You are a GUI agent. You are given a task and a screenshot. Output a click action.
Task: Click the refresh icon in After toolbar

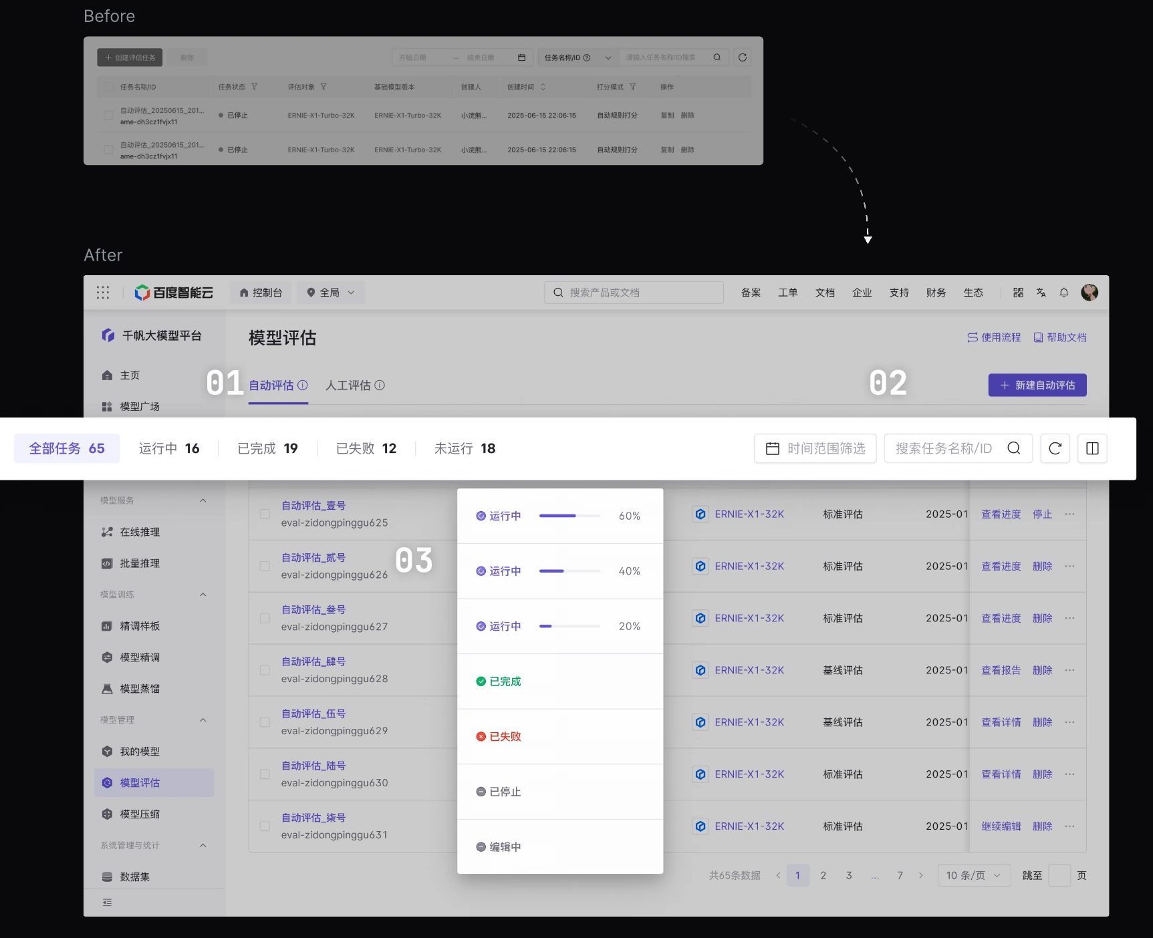point(1055,448)
